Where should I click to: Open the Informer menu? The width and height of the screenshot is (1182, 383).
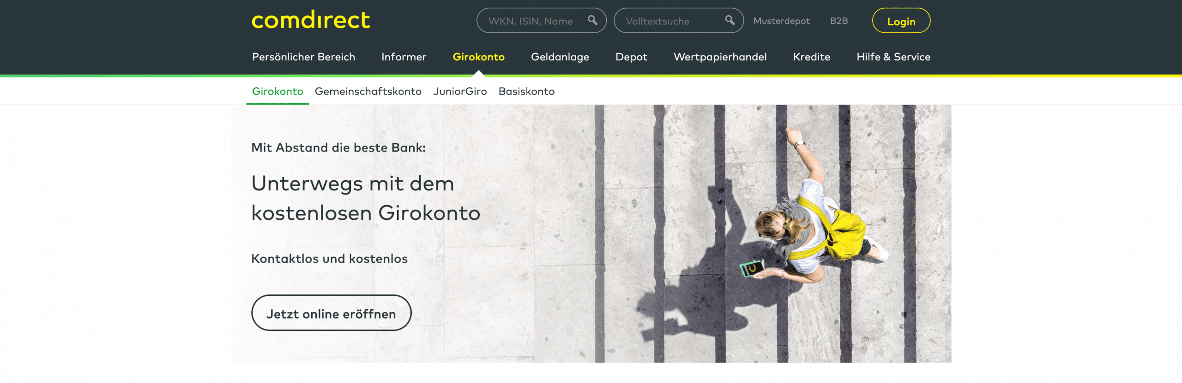click(404, 57)
